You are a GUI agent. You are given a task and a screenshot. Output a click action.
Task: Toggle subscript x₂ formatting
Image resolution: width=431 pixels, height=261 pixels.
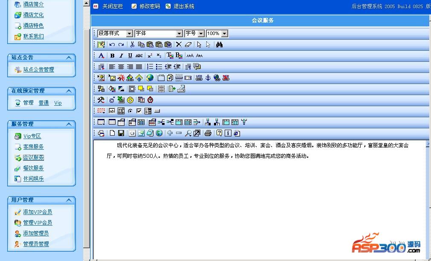[159, 56]
